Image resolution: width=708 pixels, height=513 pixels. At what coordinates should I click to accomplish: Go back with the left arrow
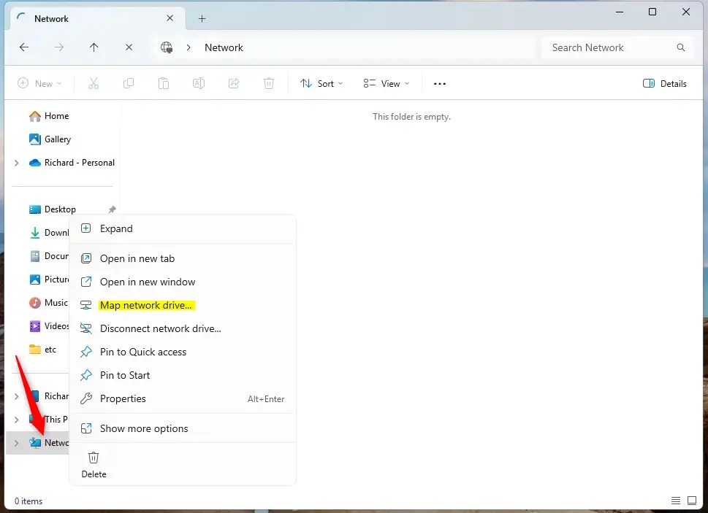pyautogui.click(x=24, y=47)
